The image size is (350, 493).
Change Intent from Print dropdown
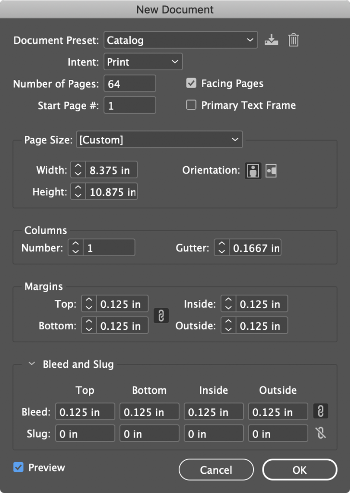click(x=144, y=62)
